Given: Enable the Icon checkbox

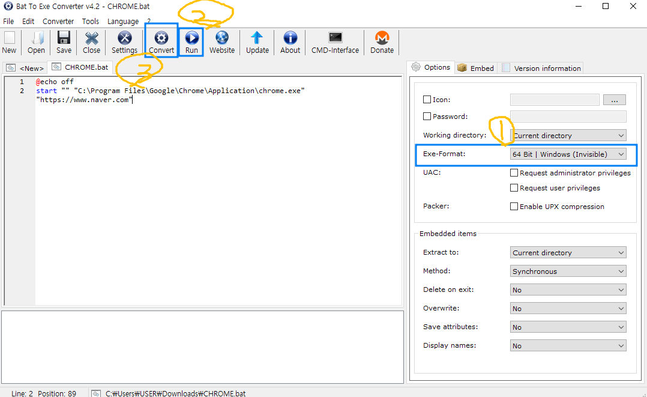Looking at the screenshot, I should [x=427, y=100].
